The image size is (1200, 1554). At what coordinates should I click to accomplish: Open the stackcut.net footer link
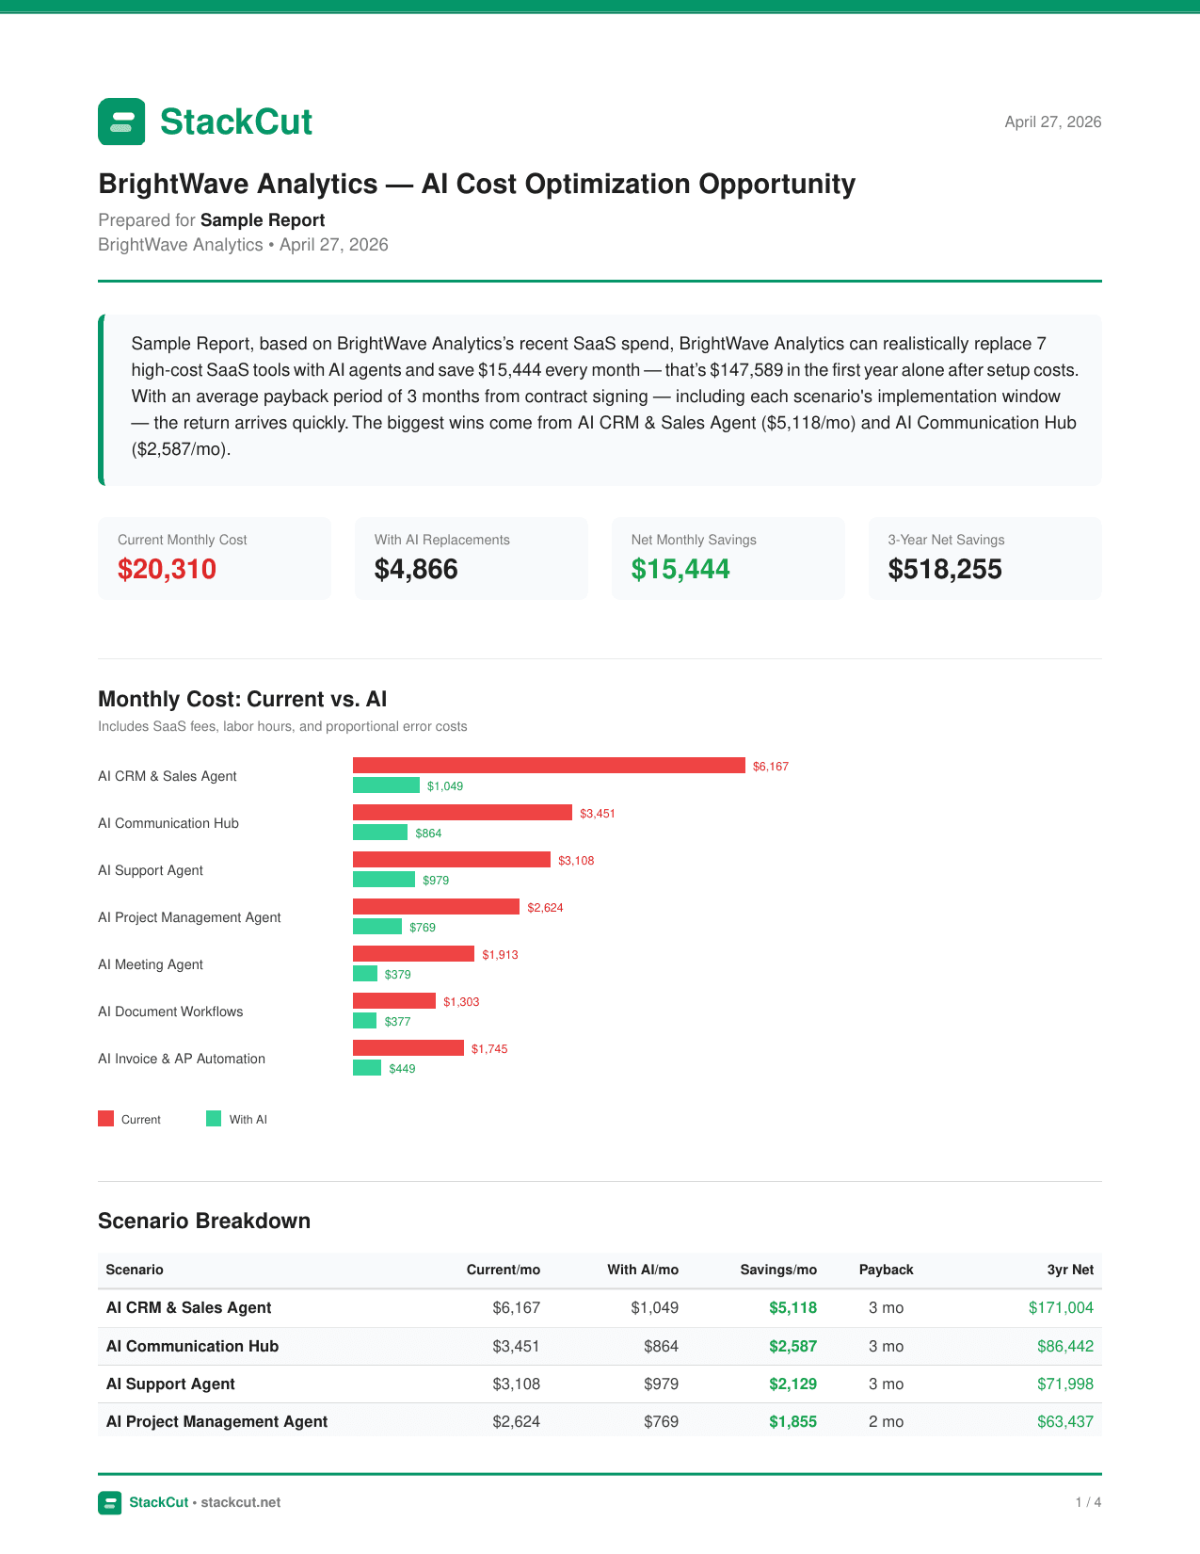[x=241, y=1502]
